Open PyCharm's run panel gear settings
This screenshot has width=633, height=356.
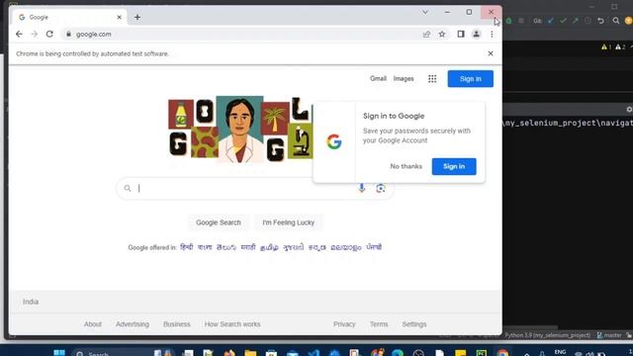pyautogui.click(x=629, y=110)
